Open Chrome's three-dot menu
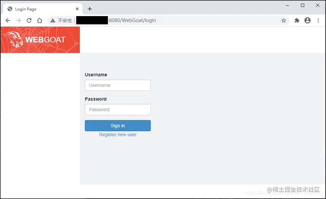Image resolution: width=326 pixels, height=199 pixels. pyautogui.click(x=318, y=20)
